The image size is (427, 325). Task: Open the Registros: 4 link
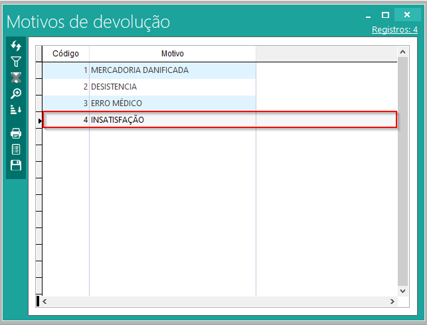[x=394, y=30]
